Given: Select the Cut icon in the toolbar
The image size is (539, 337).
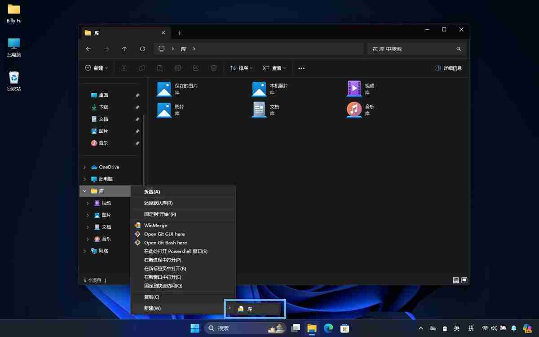Looking at the screenshot, I should 124,68.
